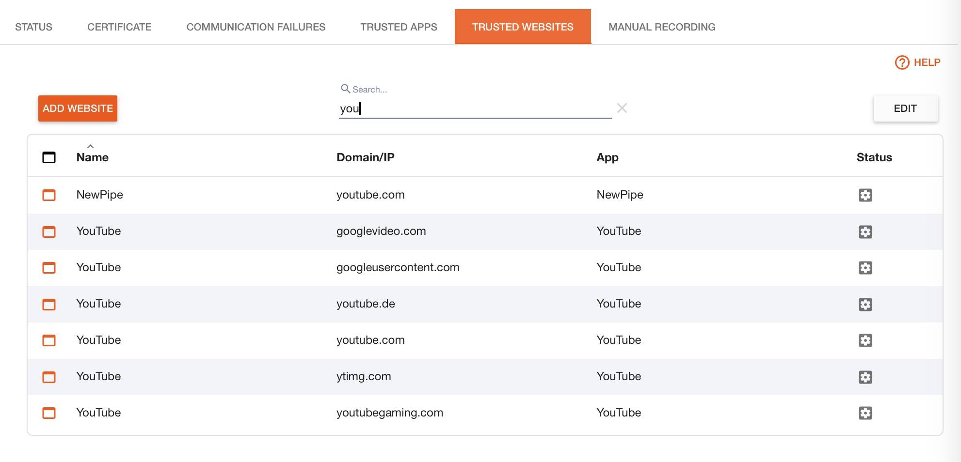Viewport: 961px width, 462px height.
Task: Click YouTube App cell in youtubegaming.com row
Action: [x=619, y=413]
